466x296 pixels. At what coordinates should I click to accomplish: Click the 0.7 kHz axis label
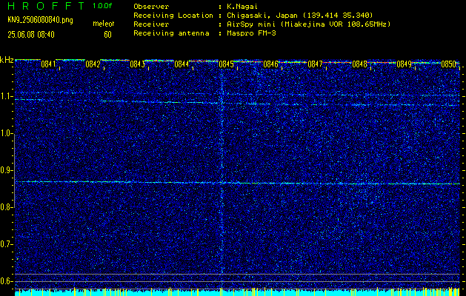(6, 244)
